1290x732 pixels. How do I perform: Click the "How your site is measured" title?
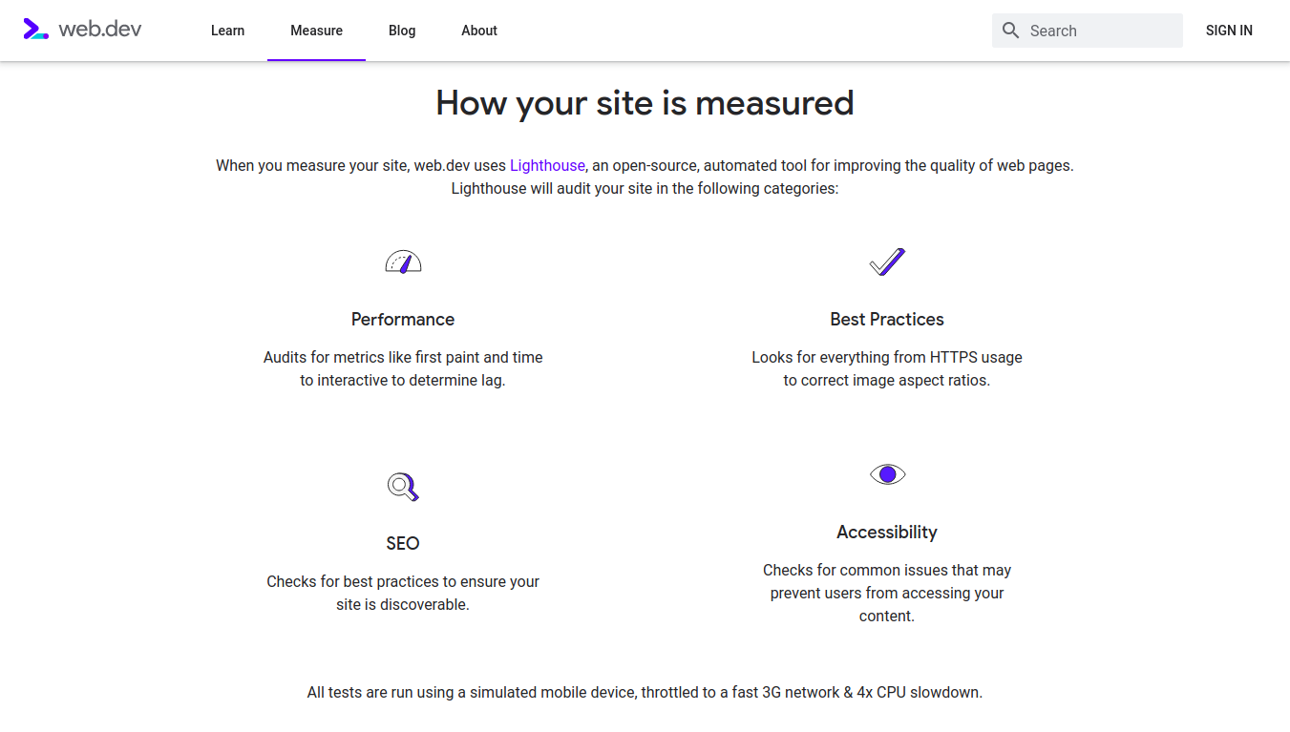645,103
